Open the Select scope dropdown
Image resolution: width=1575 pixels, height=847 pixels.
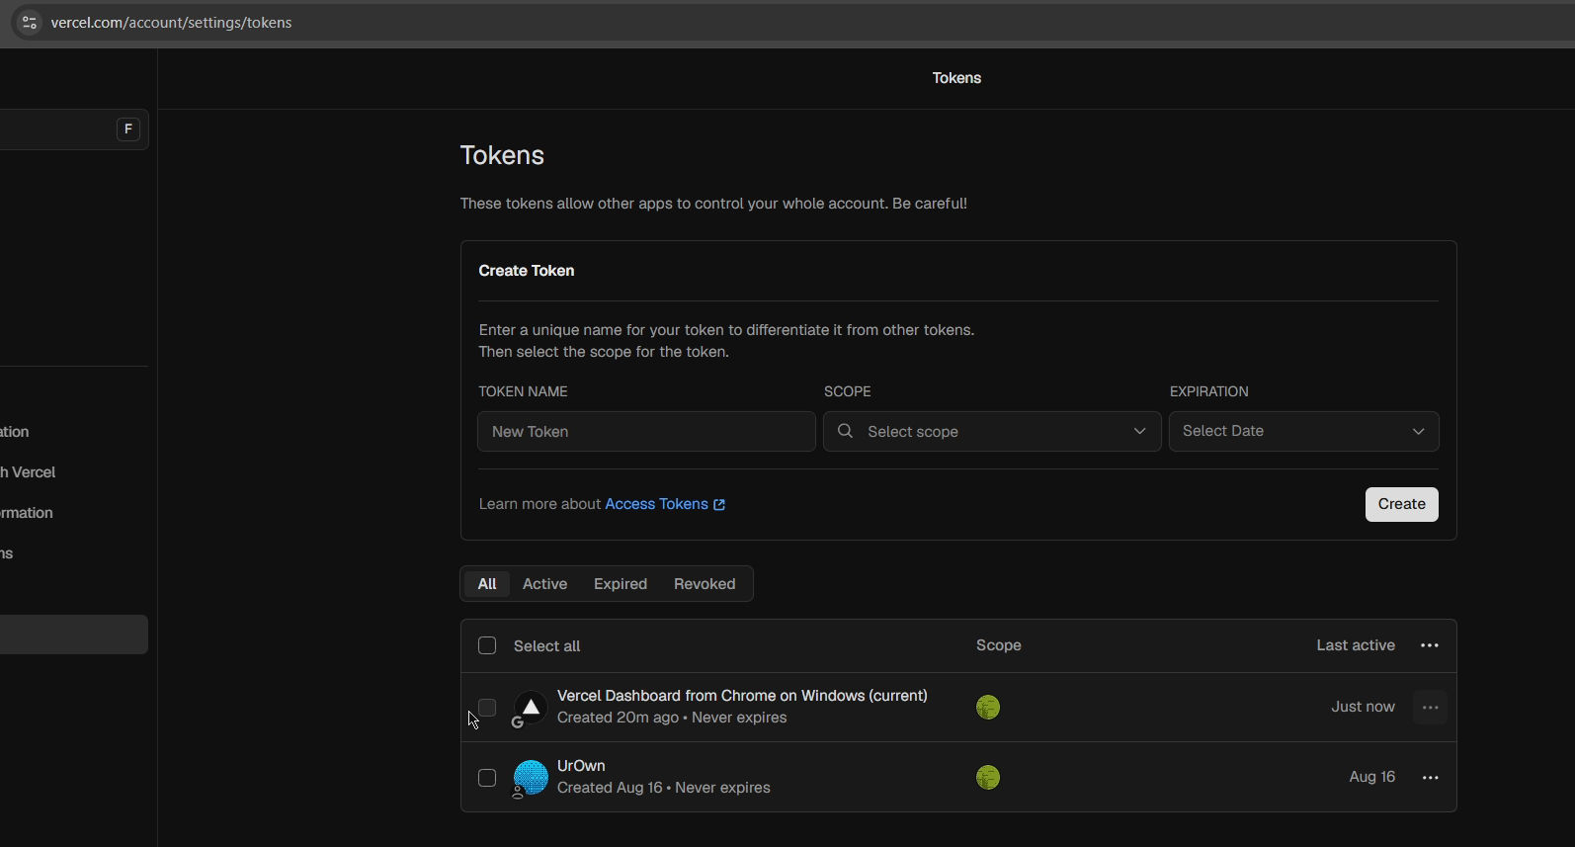pos(992,432)
